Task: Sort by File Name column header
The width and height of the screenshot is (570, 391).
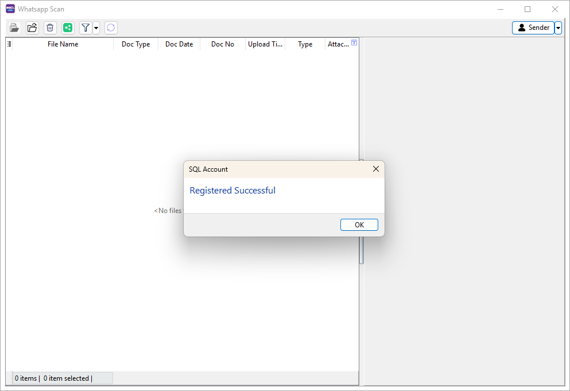Action: [x=63, y=44]
